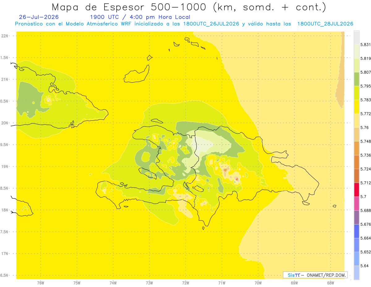Click the longitude axis label 68W
Screen dimensions: 371x287
330,283
